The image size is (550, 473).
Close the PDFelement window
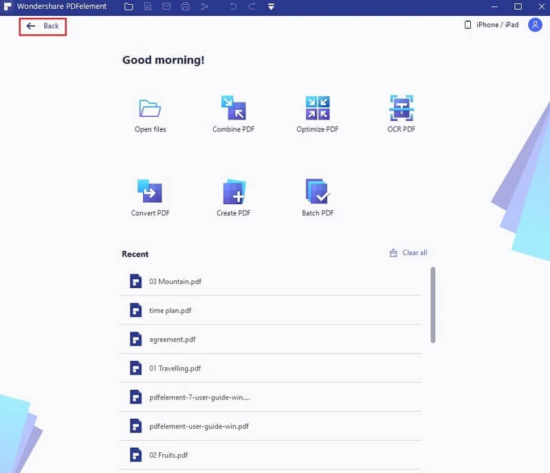tap(542, 7)
